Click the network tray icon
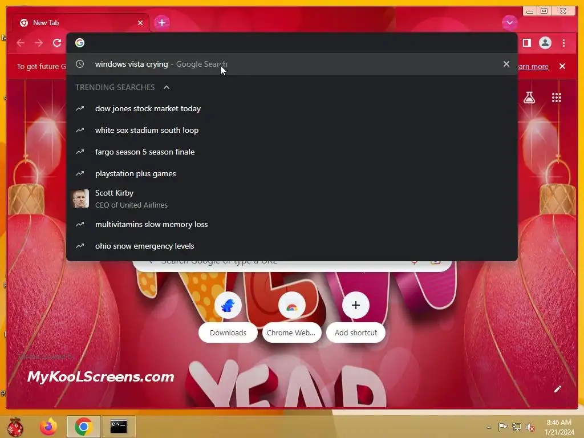This screenshot has height=438, width=584. point(516,427)
